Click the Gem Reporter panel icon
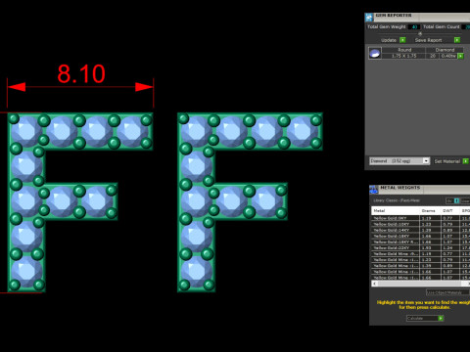Screen dimensions: 470x352 coord(369,18)
